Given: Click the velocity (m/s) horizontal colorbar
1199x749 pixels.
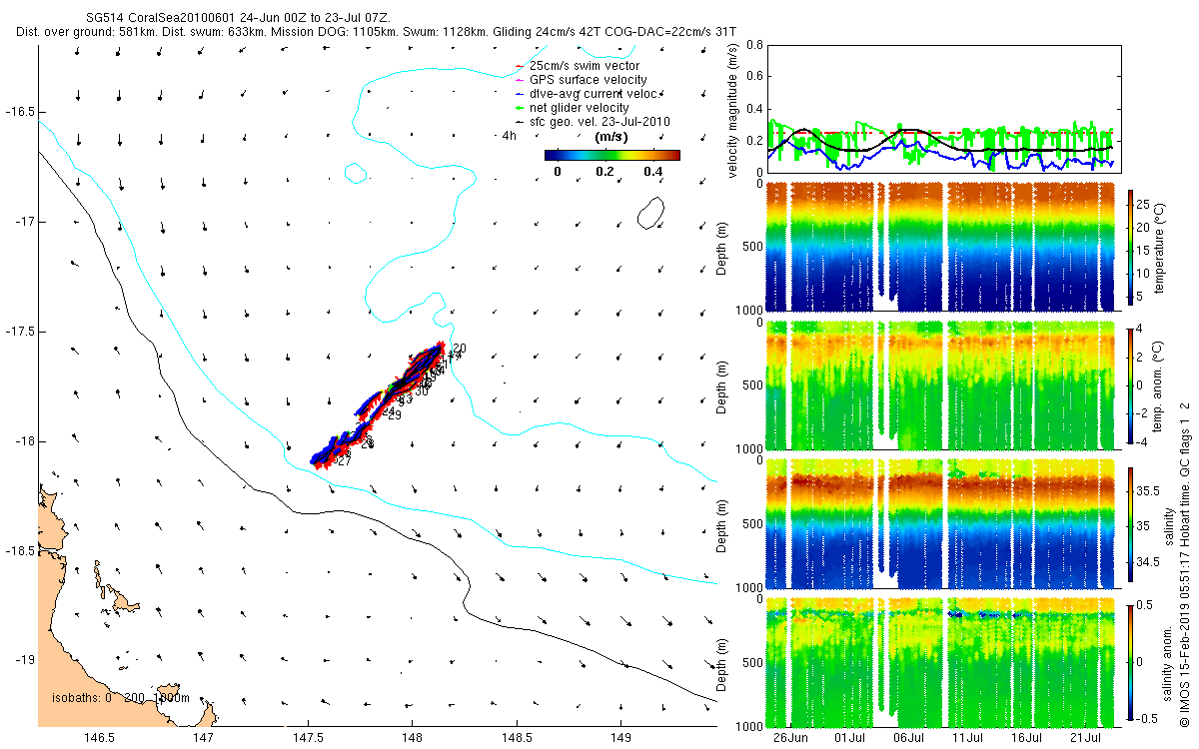Looking at the screenshot, I should pyautogui.click(x=612, y=155).
